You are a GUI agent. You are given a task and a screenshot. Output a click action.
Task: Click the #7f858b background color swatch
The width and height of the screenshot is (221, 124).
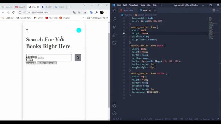(x=148, y=92)
